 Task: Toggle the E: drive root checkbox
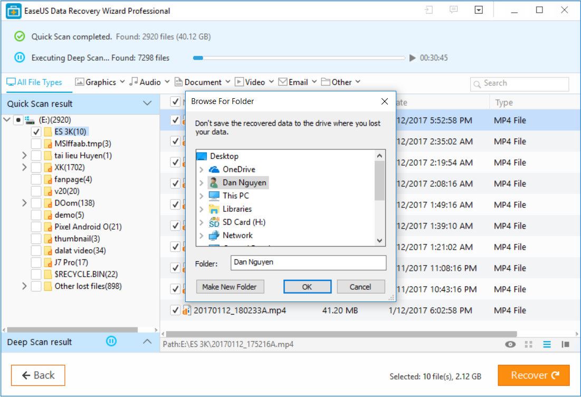(x=18, y=120)
